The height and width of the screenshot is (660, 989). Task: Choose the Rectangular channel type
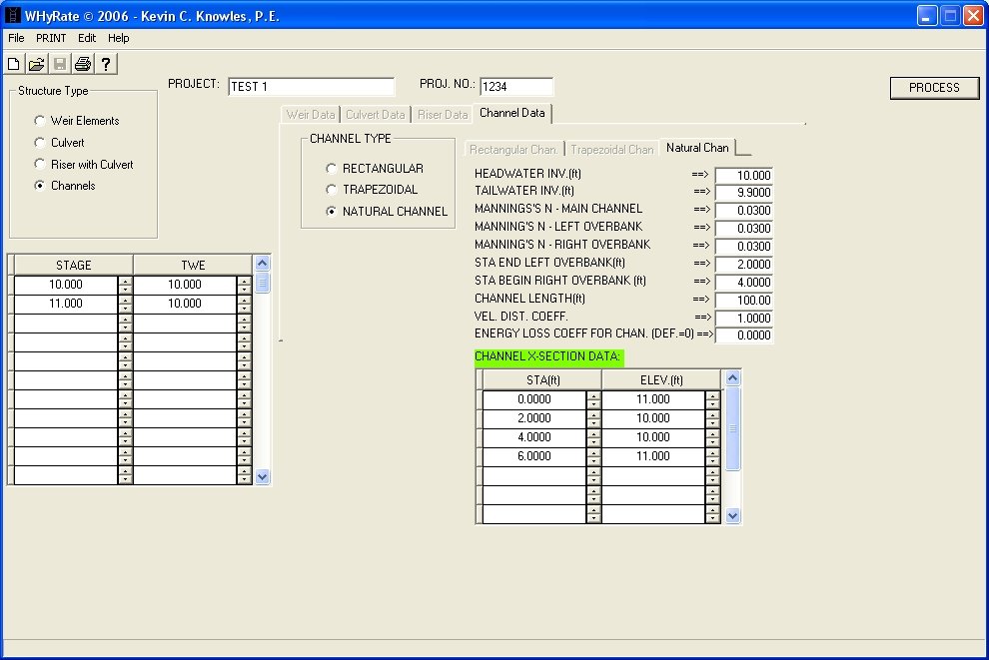(332, 169)
